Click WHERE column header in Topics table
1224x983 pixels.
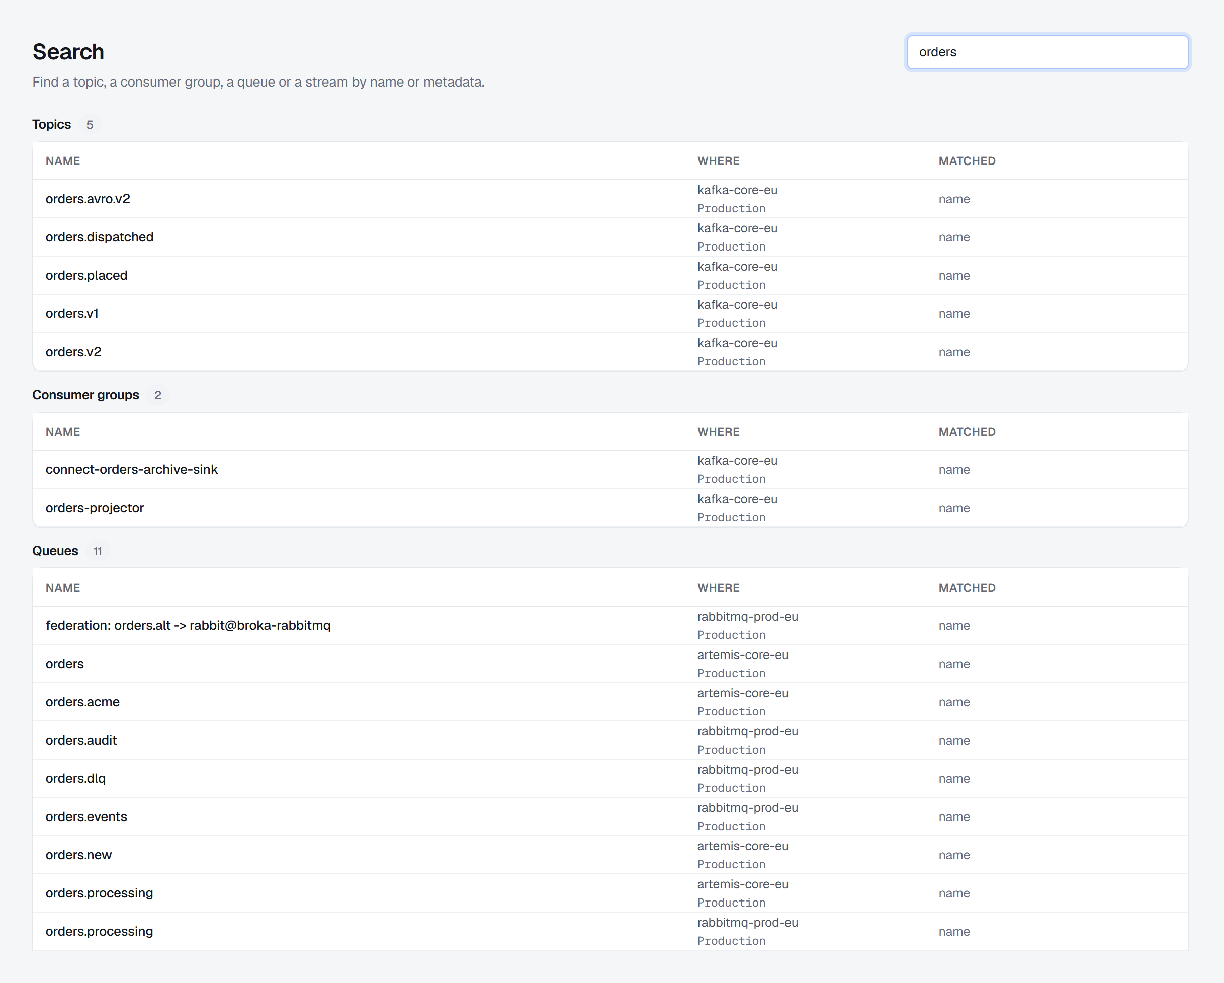(718, 161)
